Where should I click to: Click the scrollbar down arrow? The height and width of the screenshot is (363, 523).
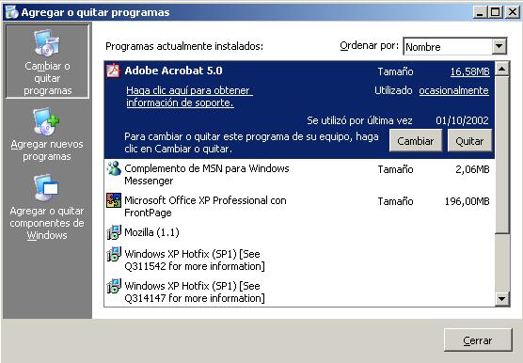coord(501,298)
